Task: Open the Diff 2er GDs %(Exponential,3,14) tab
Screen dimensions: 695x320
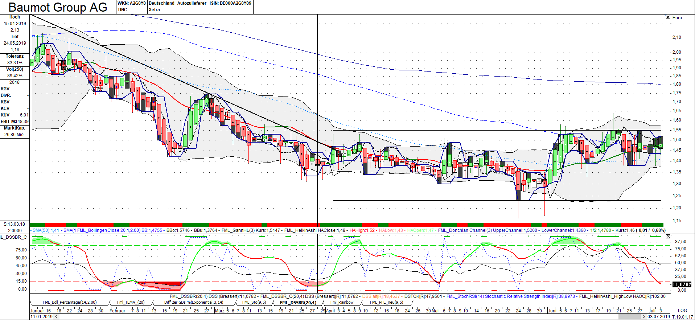Action: tap(194, 302)
